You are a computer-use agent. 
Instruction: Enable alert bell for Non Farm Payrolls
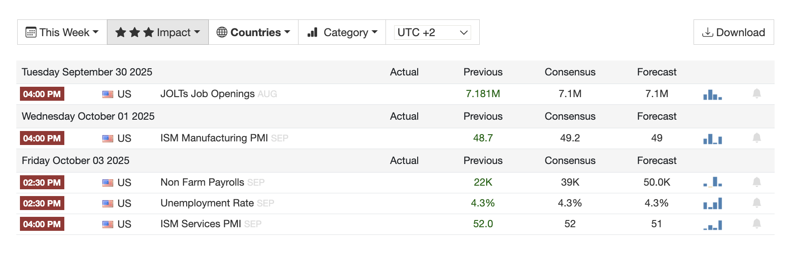click(x=757, y=182)
